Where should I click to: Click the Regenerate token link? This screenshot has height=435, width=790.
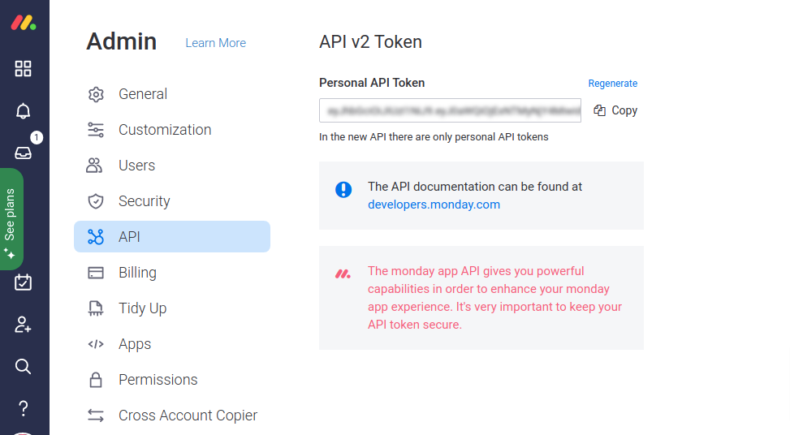click(x=613, y=84)
